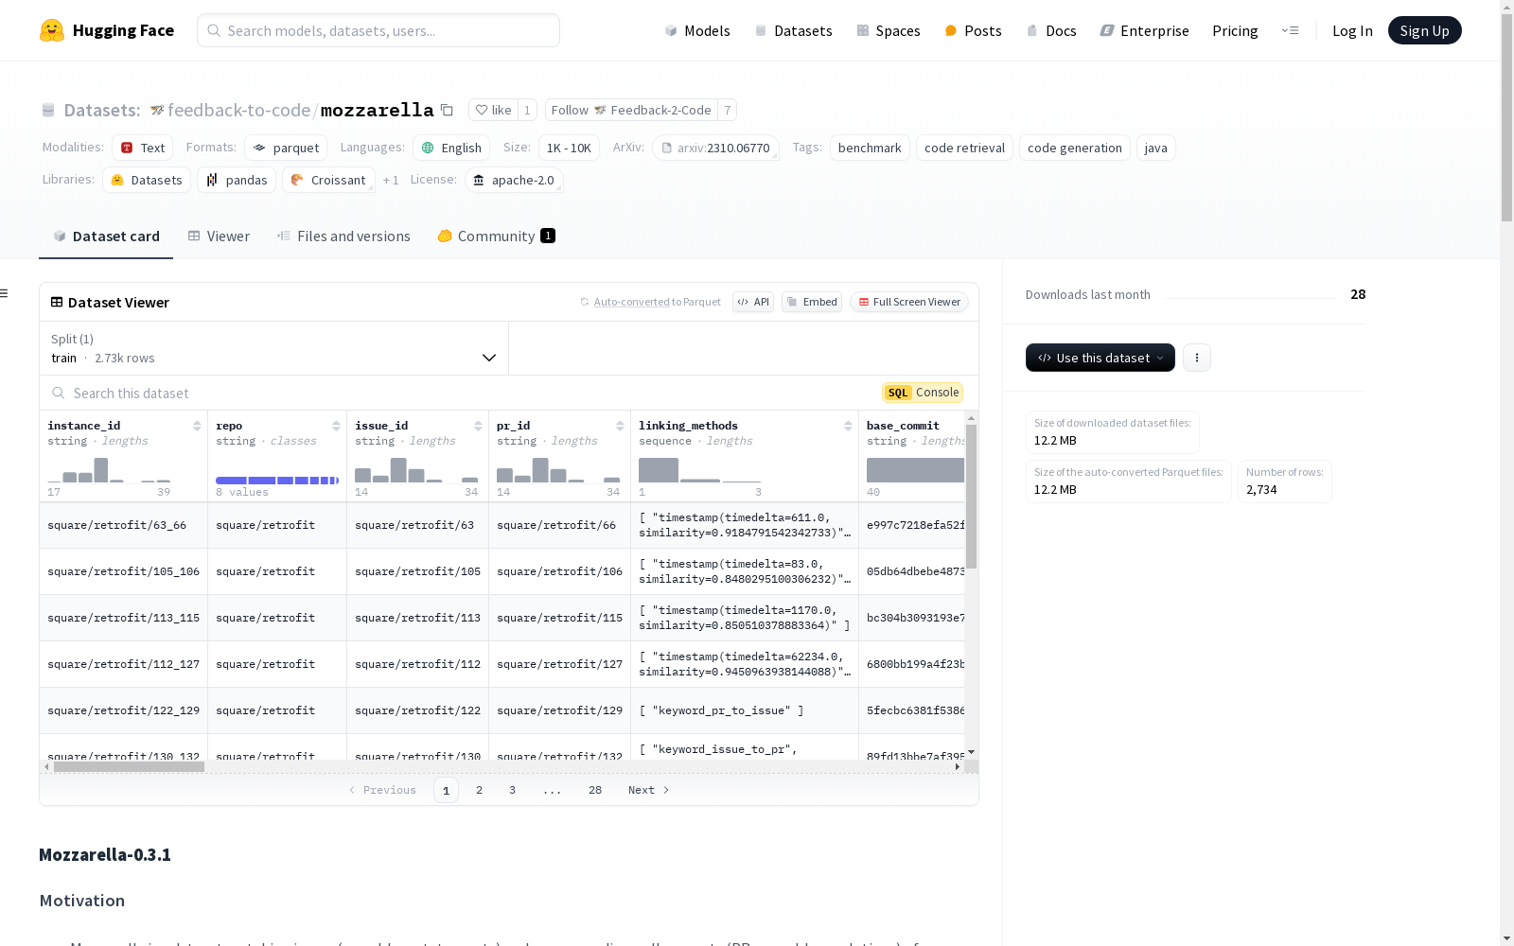Jump to page 28 of the dataset
The width and height of the screenshot is (1514, 946).
(595, 790)
